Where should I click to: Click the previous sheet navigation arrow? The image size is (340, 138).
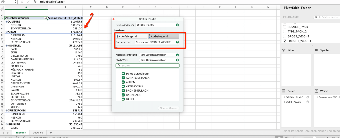coord(3,133)
